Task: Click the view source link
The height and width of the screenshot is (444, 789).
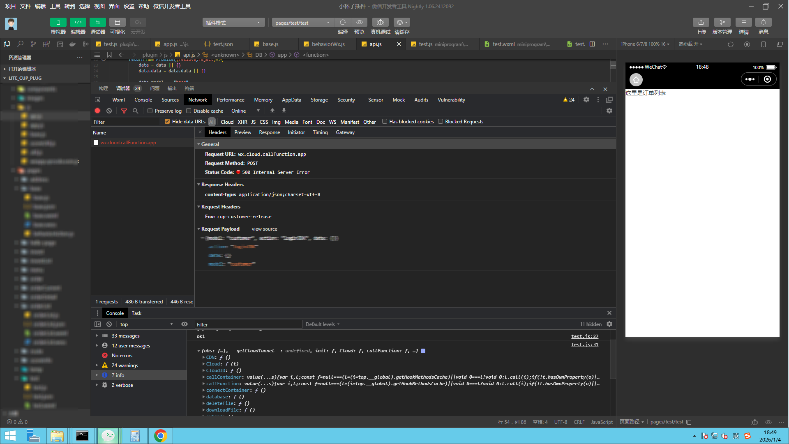Action: (x=264, y=229)
